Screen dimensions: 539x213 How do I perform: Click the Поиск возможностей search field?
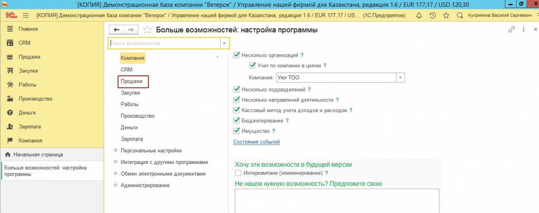(163, 43)
